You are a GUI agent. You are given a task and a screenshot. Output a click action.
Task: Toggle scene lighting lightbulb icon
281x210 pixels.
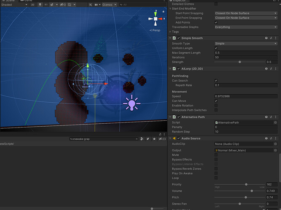click(x=40, y=5)
